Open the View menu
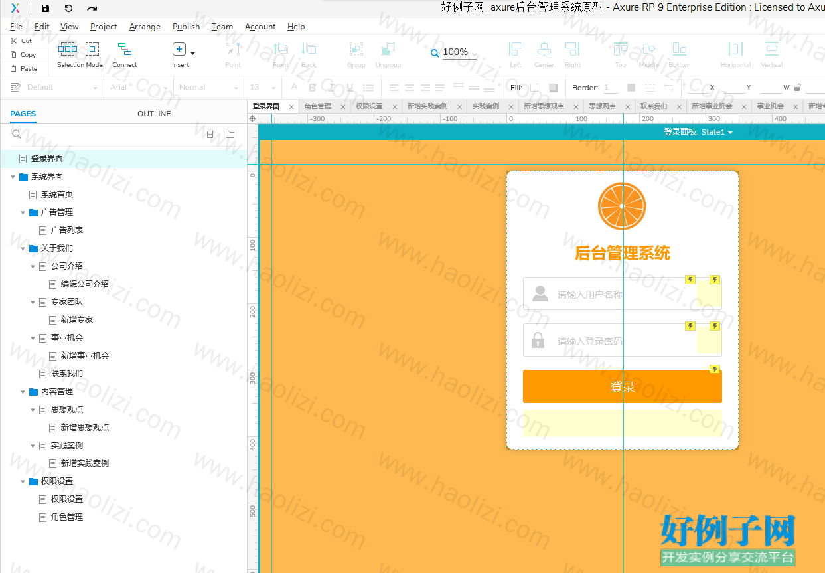 [x=69, y=27]
